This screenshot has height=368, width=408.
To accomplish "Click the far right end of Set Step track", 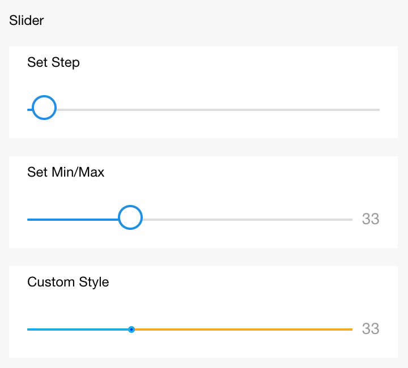I will click(x=377, y=109).
